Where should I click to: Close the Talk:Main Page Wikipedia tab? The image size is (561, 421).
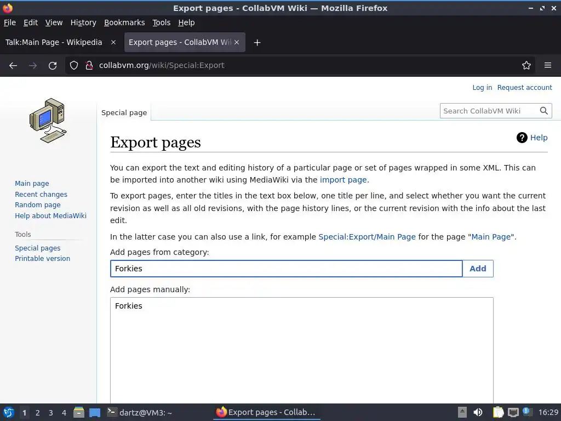tap(113, 42)
